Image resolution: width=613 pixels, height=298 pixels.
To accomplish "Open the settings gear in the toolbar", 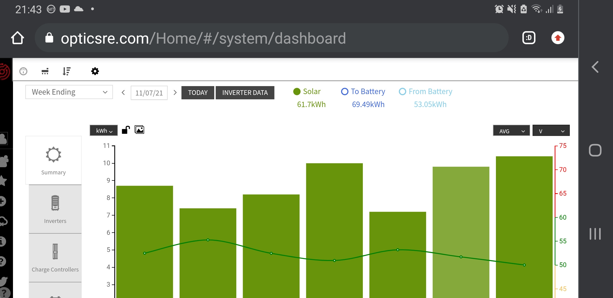I will tap(95, 71).
